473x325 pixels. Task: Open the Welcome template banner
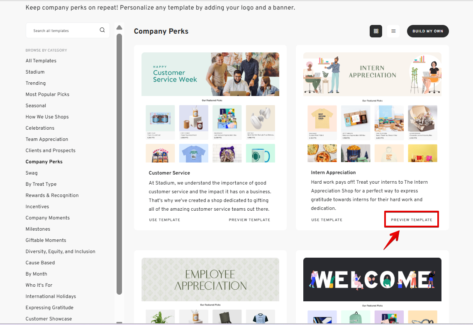pyautogui.click(x=372, y=279)
